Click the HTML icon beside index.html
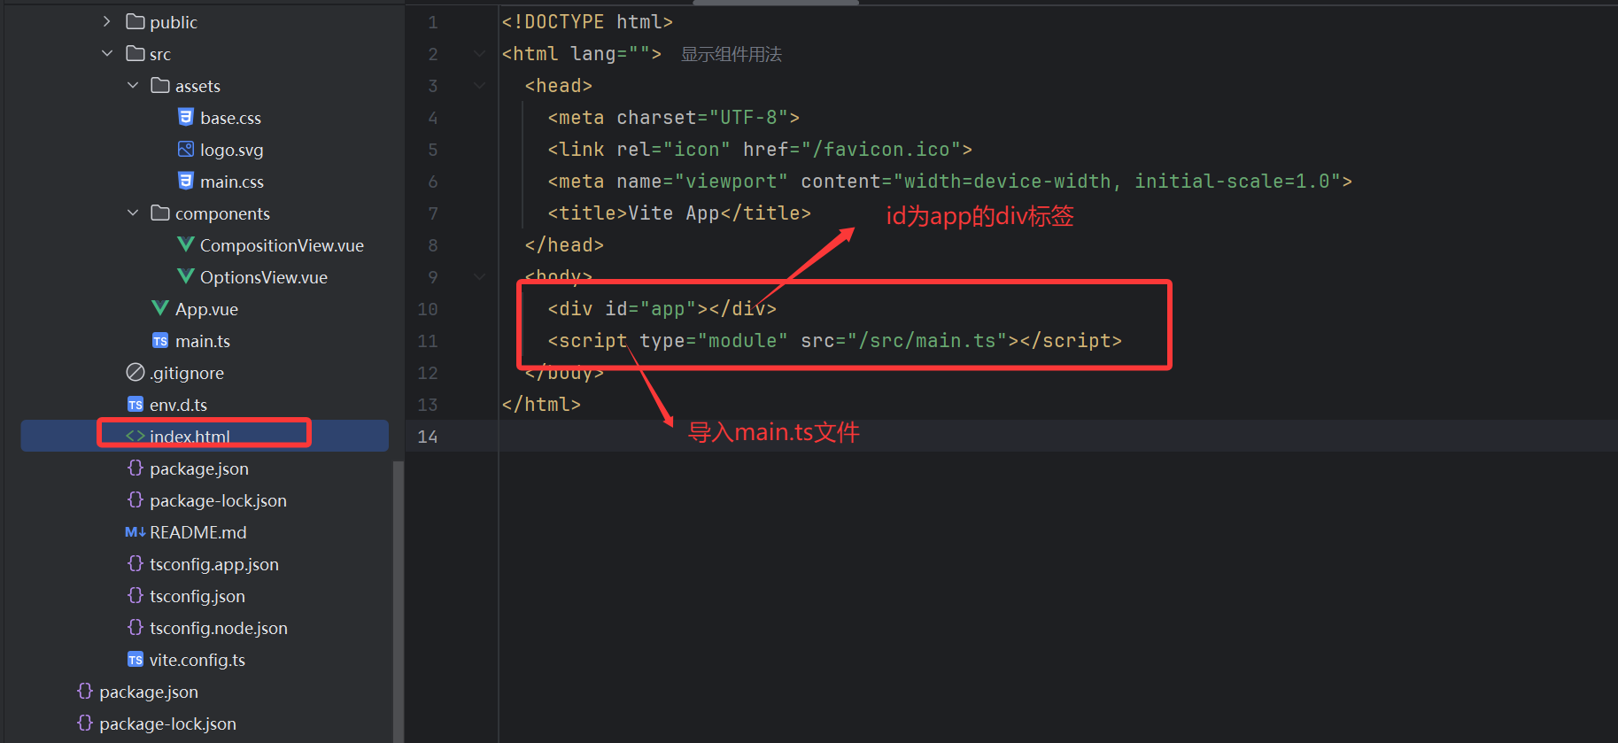The height and width of the screenshot is (743, 1618). tap(135, 436)
